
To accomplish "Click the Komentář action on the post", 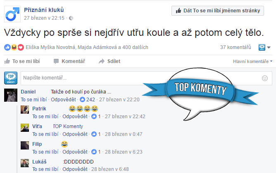I will click(69, 61).
